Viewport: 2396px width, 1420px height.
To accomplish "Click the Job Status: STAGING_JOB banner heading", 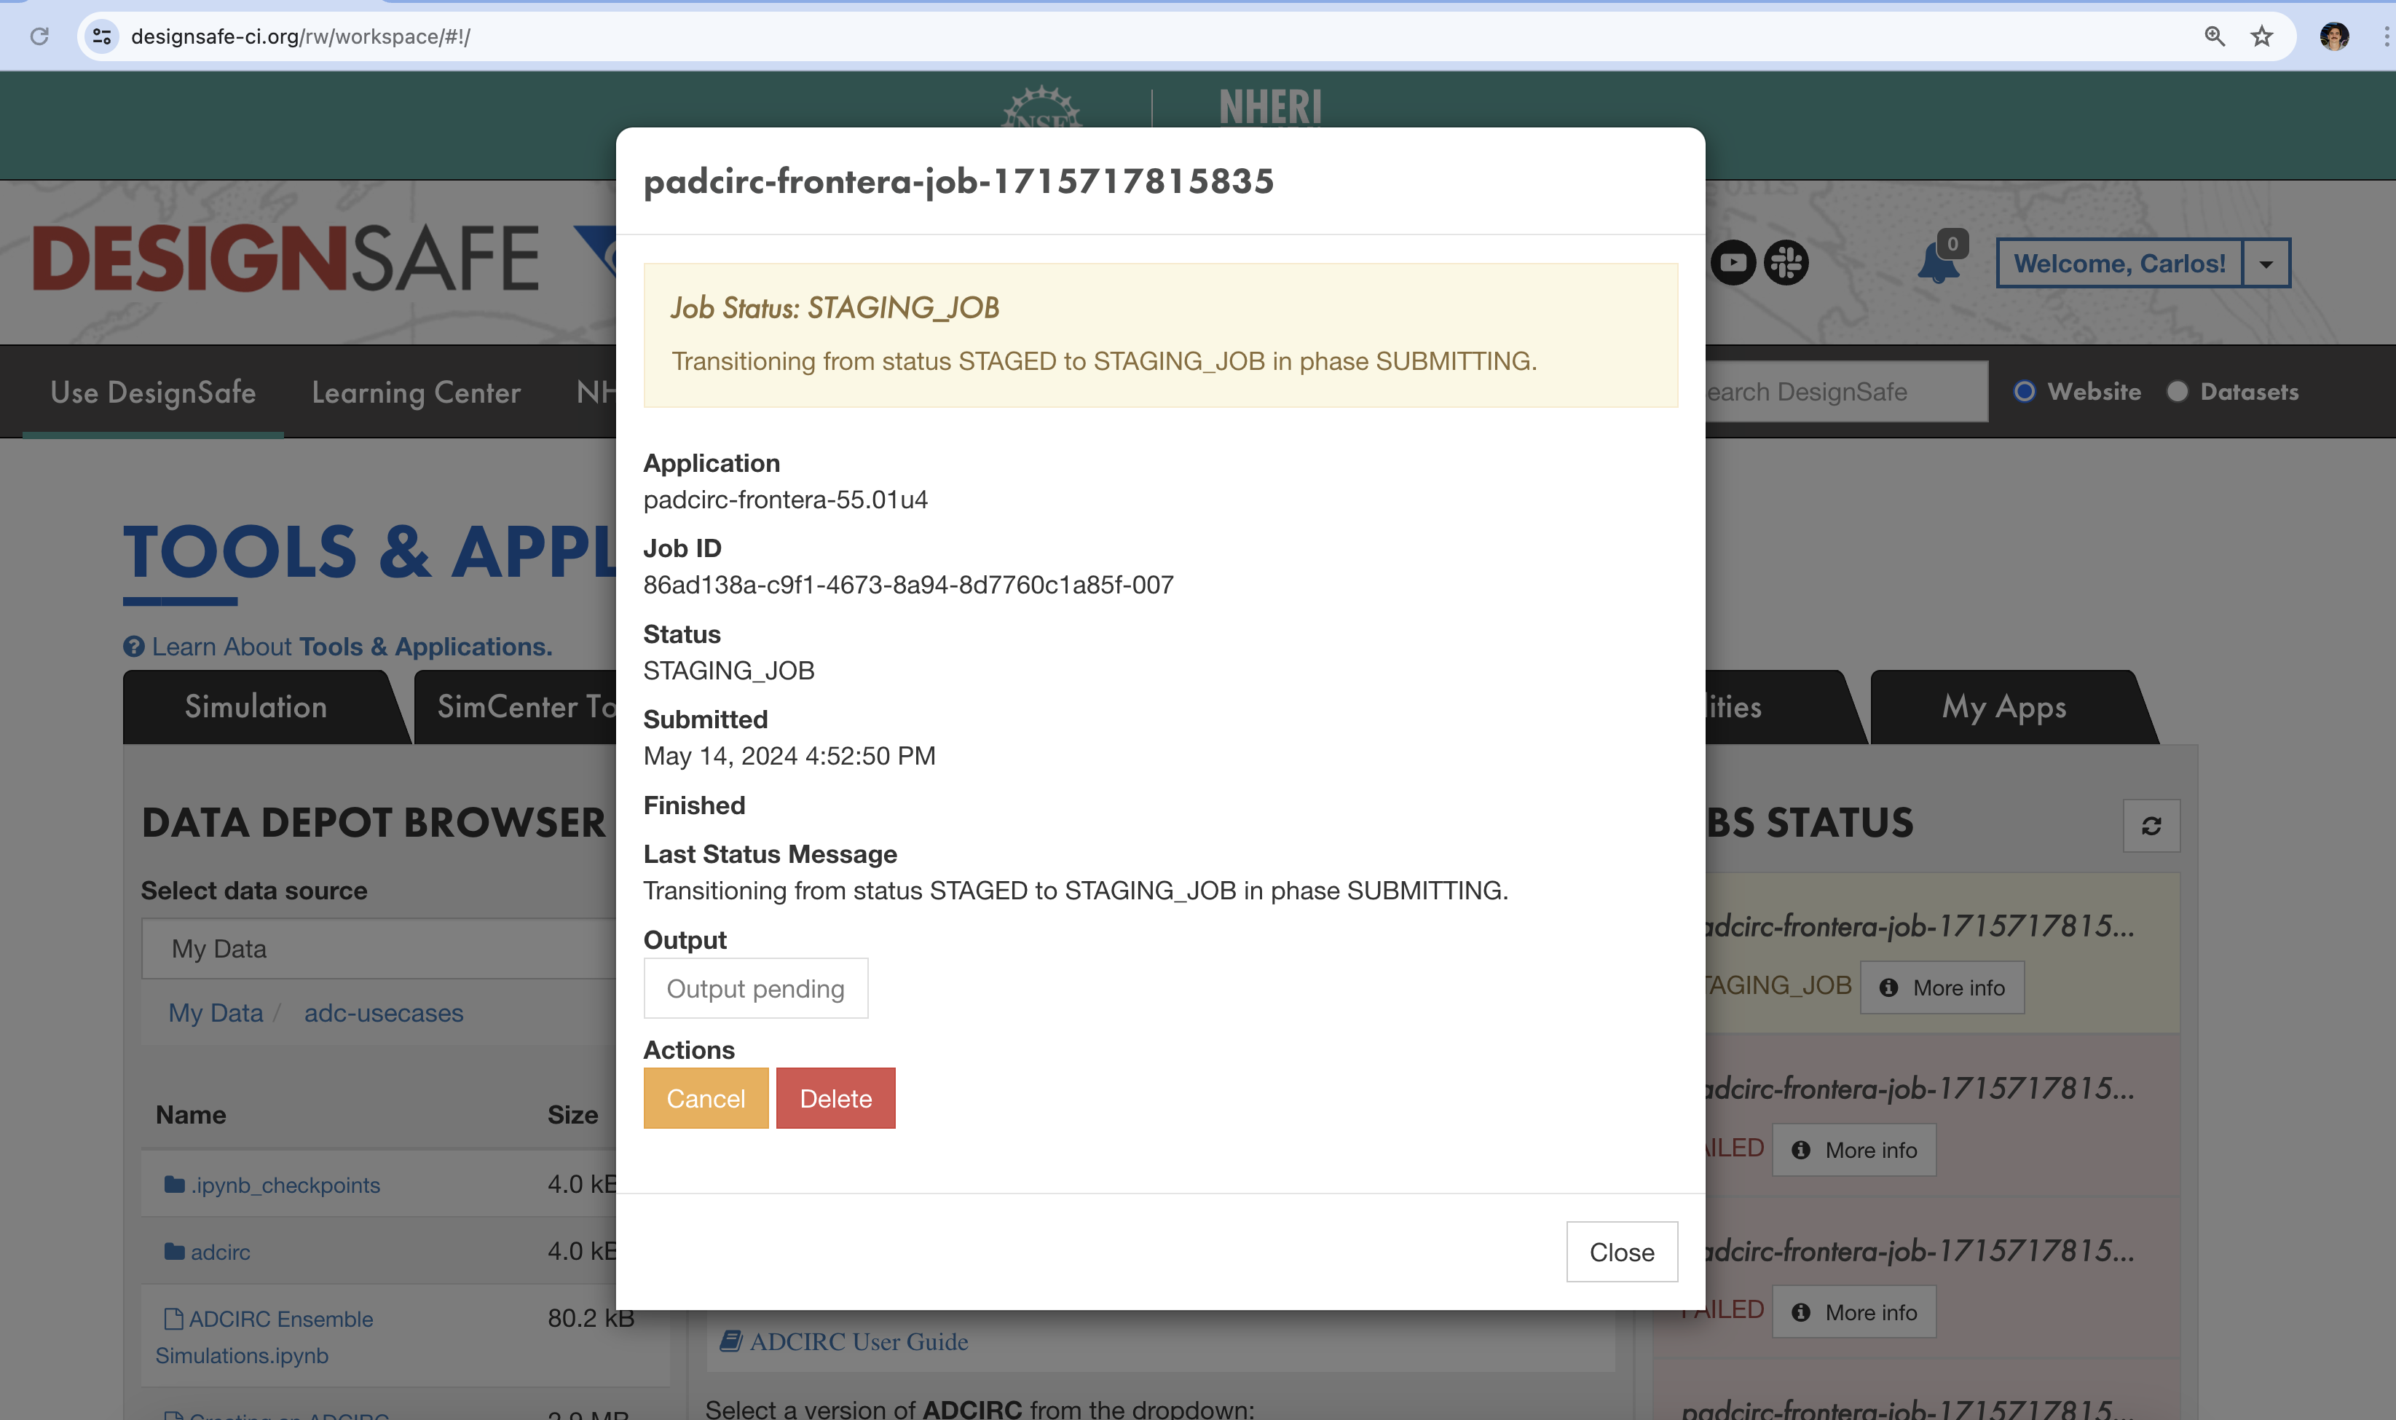I will tap(835, 308).
